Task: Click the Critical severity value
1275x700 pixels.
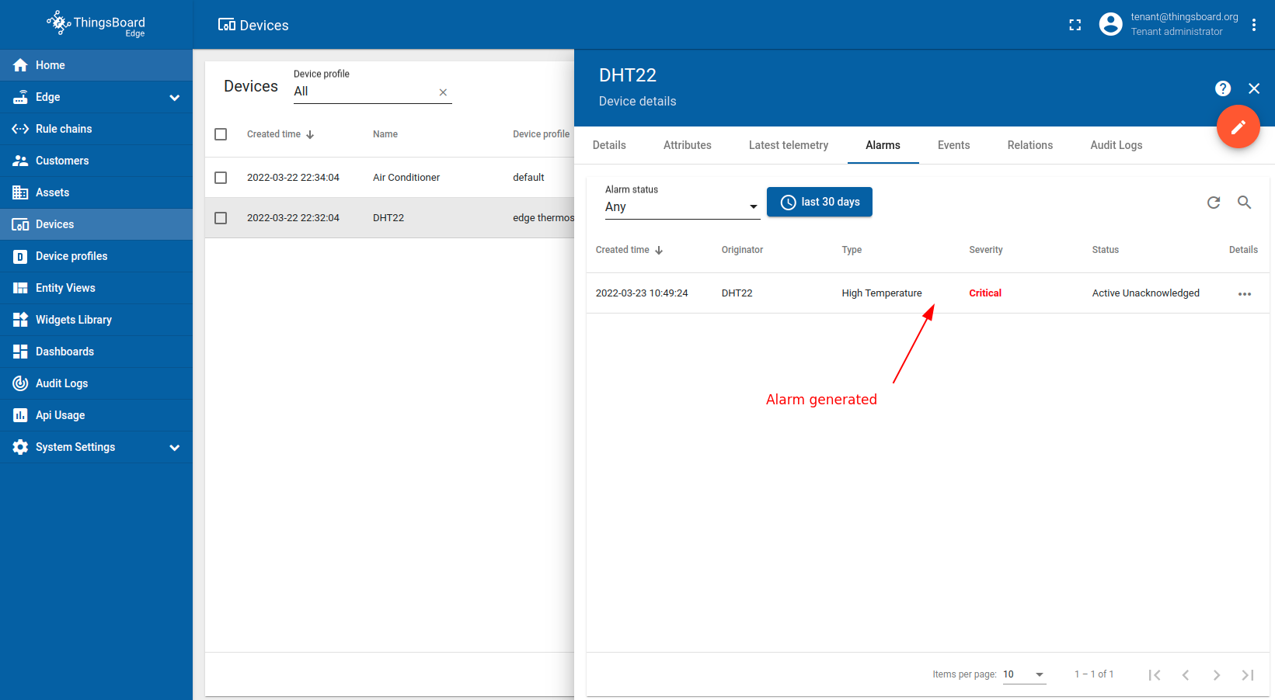Action: [985, 293]
